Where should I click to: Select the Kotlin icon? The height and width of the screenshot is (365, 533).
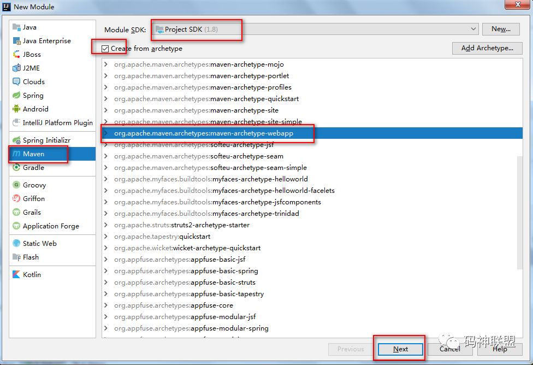[16, 274]
